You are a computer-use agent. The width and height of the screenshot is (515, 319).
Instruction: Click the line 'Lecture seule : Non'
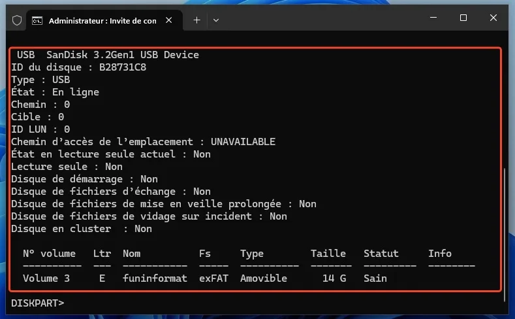tap(67, 167)
